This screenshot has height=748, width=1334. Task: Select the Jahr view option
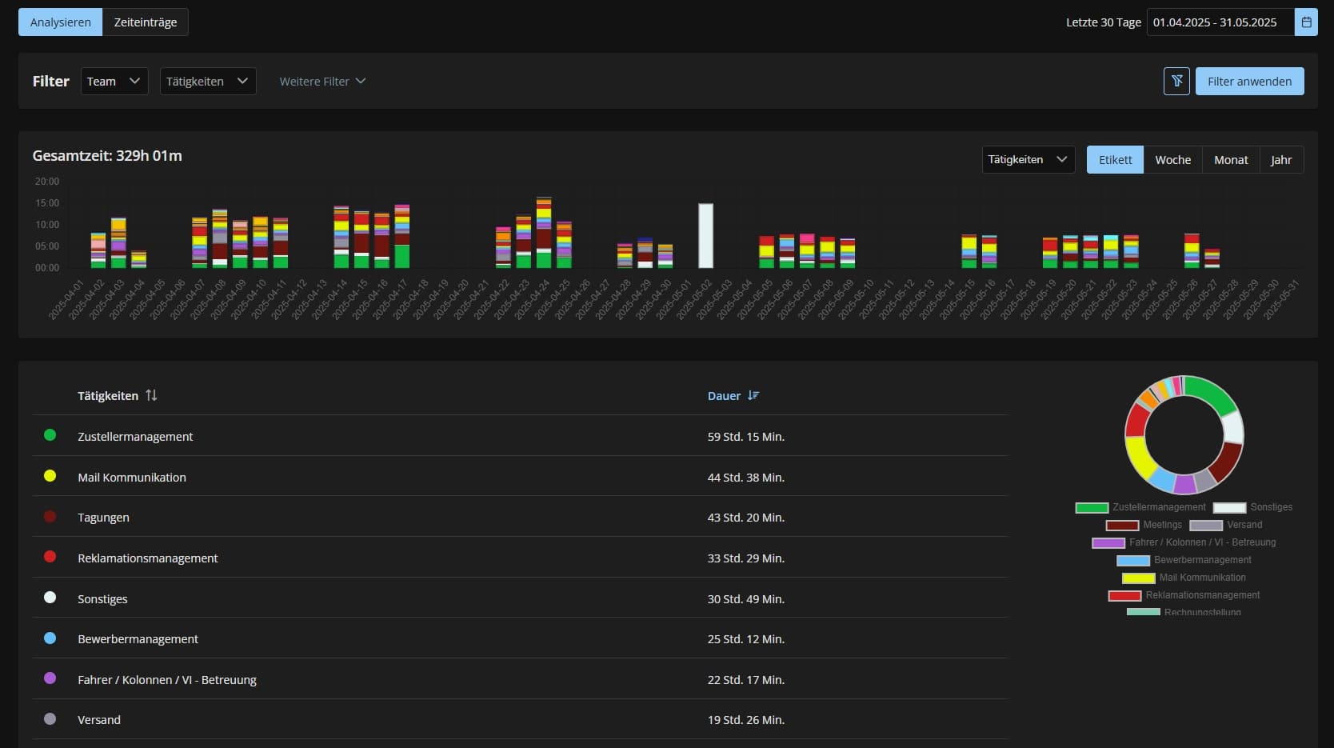click(x=1281, y=160)
